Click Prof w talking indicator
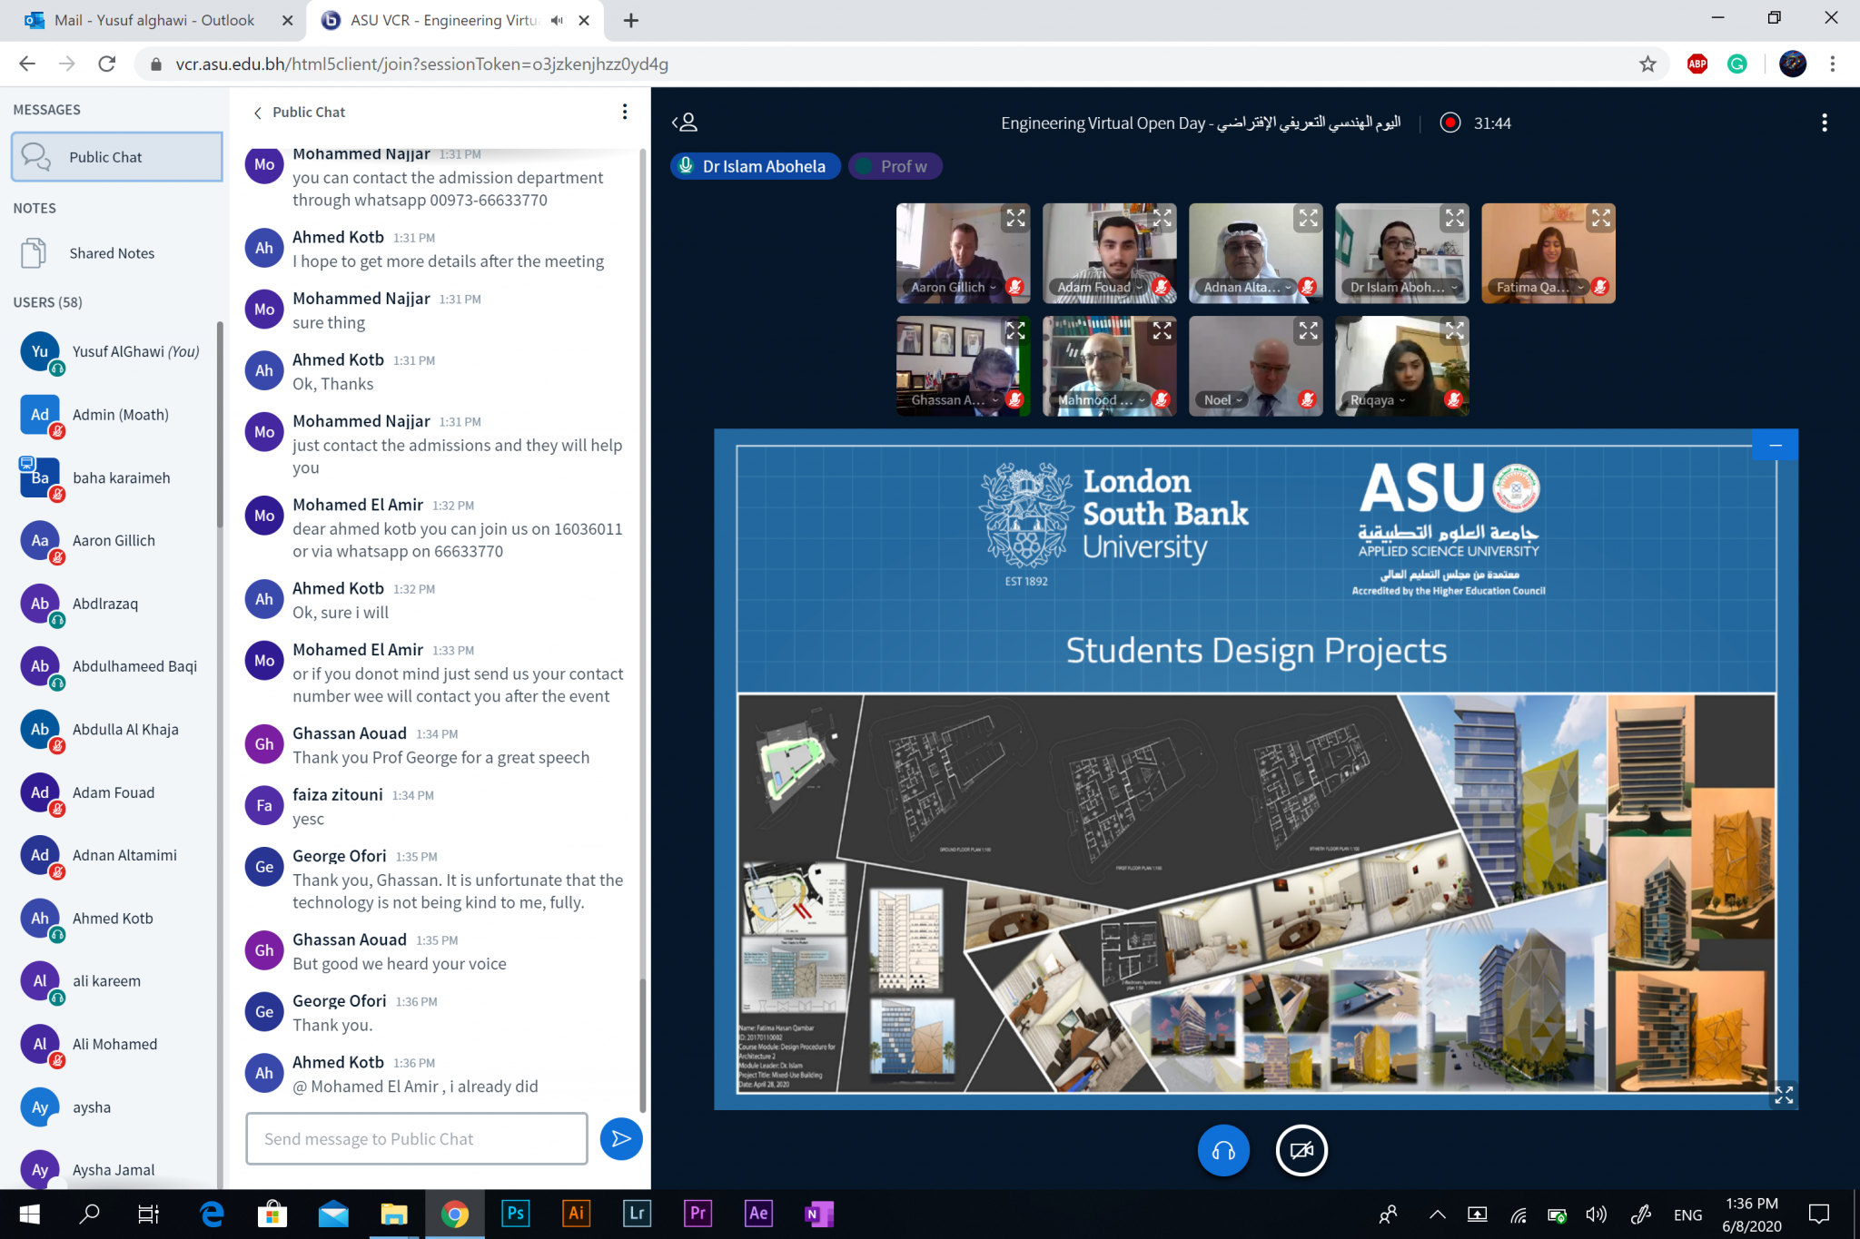 pos(895,166)
